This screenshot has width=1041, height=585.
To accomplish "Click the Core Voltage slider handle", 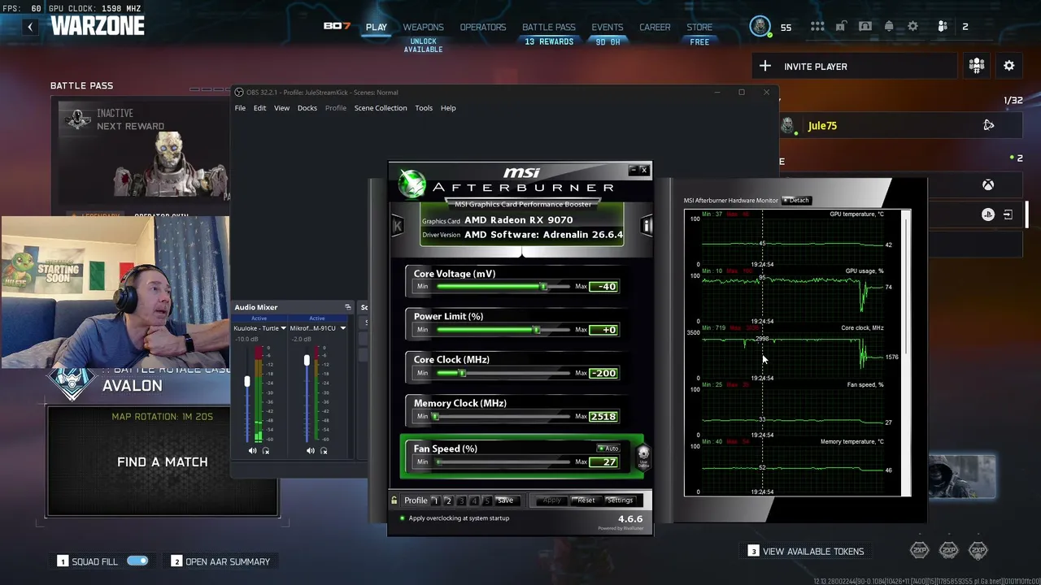I will click(x=543, y=287).
